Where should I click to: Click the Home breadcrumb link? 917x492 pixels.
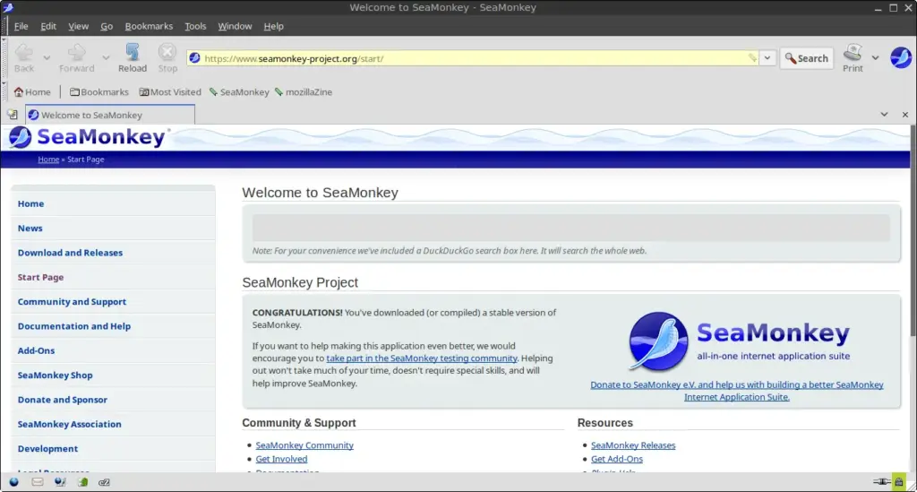tap(48, 160)
